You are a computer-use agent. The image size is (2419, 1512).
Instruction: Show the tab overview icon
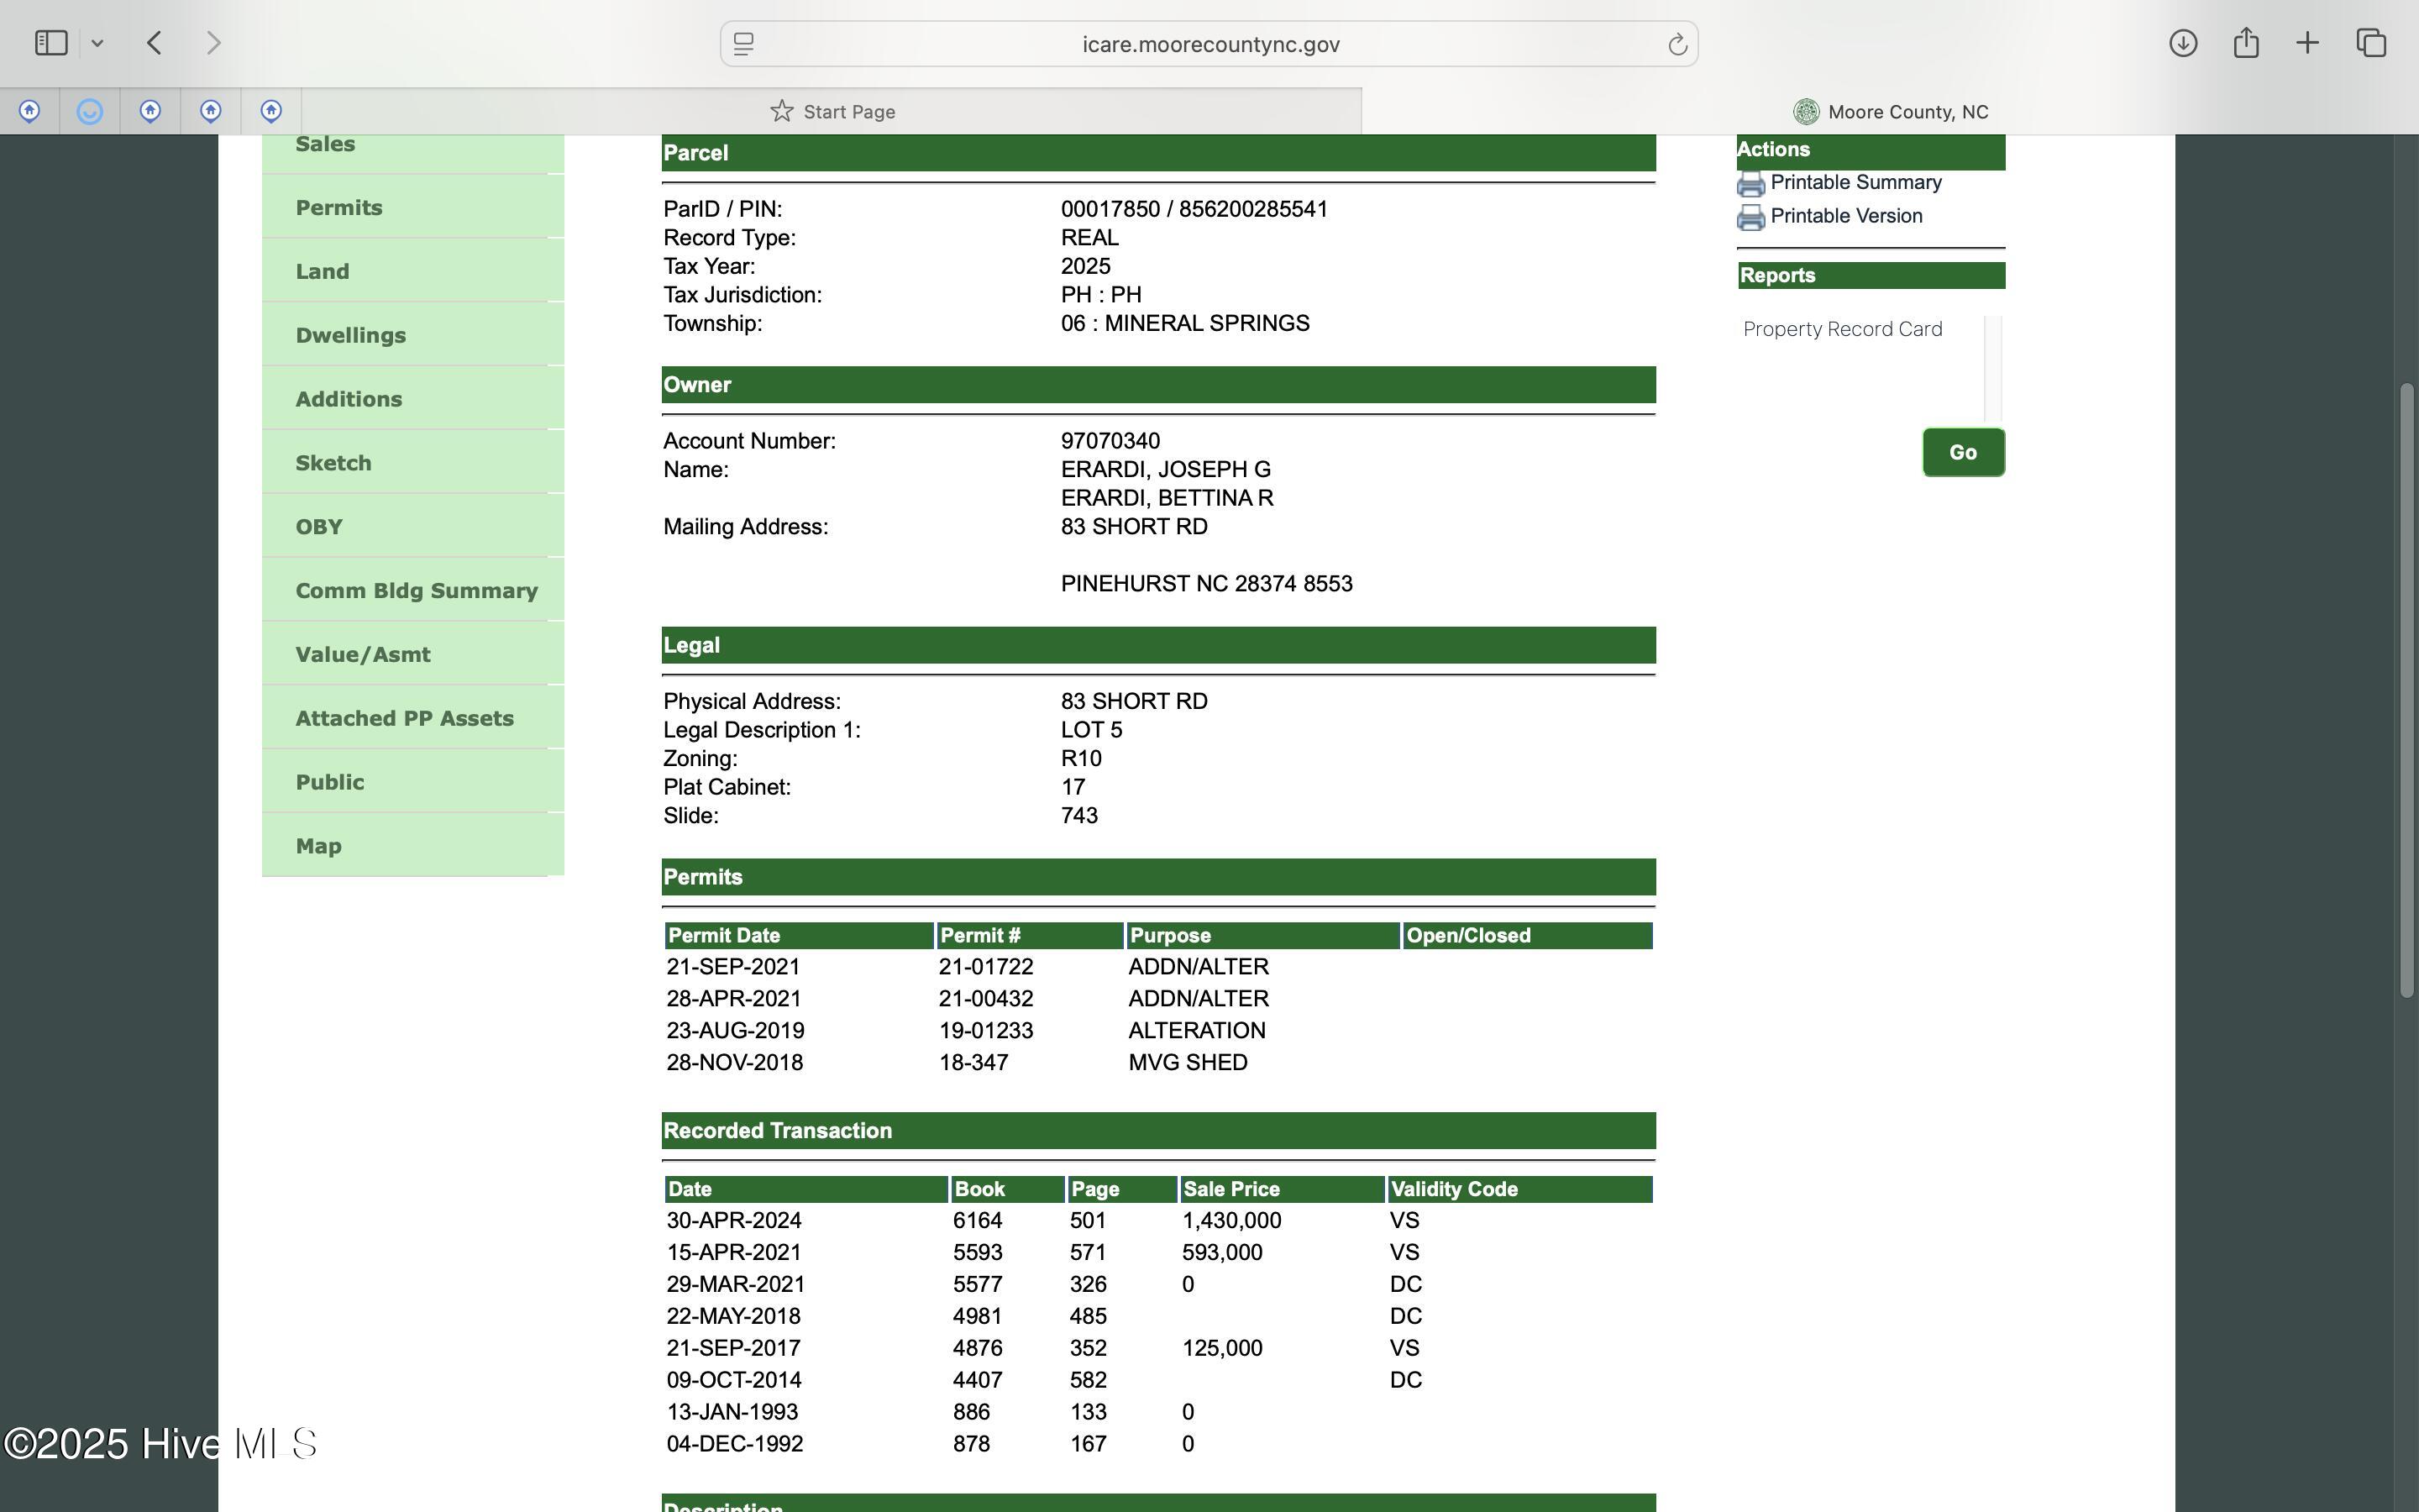click(x=2371, y=43)
